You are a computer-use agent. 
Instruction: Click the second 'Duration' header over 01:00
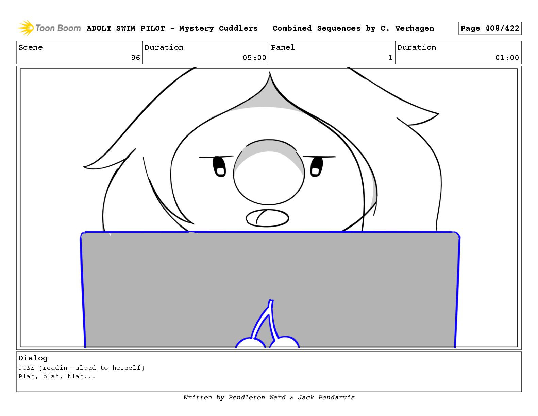click(x=417, y=47)
